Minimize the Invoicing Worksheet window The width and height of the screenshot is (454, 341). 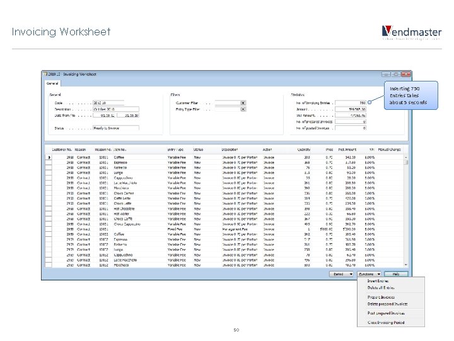coord(386,75)
